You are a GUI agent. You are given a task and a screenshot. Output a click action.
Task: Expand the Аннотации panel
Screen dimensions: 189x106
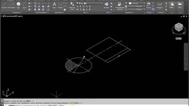(x=59, y=12)
